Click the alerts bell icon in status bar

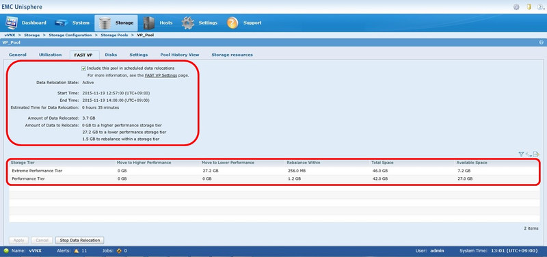pos(77,251)
